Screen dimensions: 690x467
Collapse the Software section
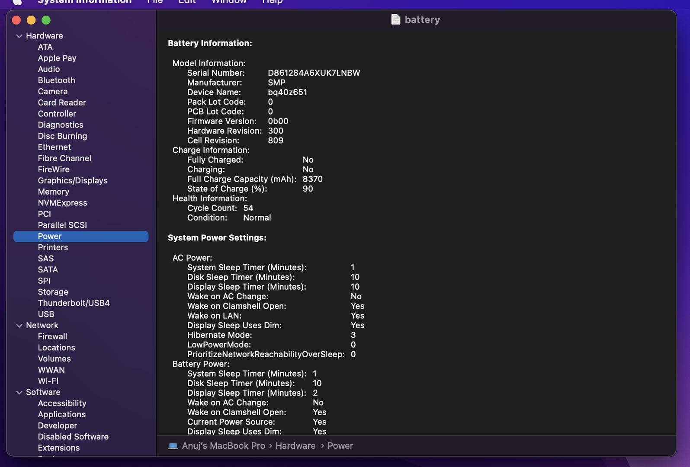tap(19, 393)
